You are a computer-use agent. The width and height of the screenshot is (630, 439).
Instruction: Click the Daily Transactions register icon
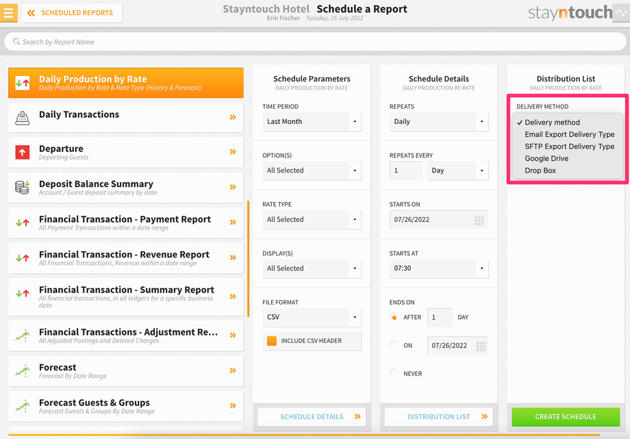23,118
